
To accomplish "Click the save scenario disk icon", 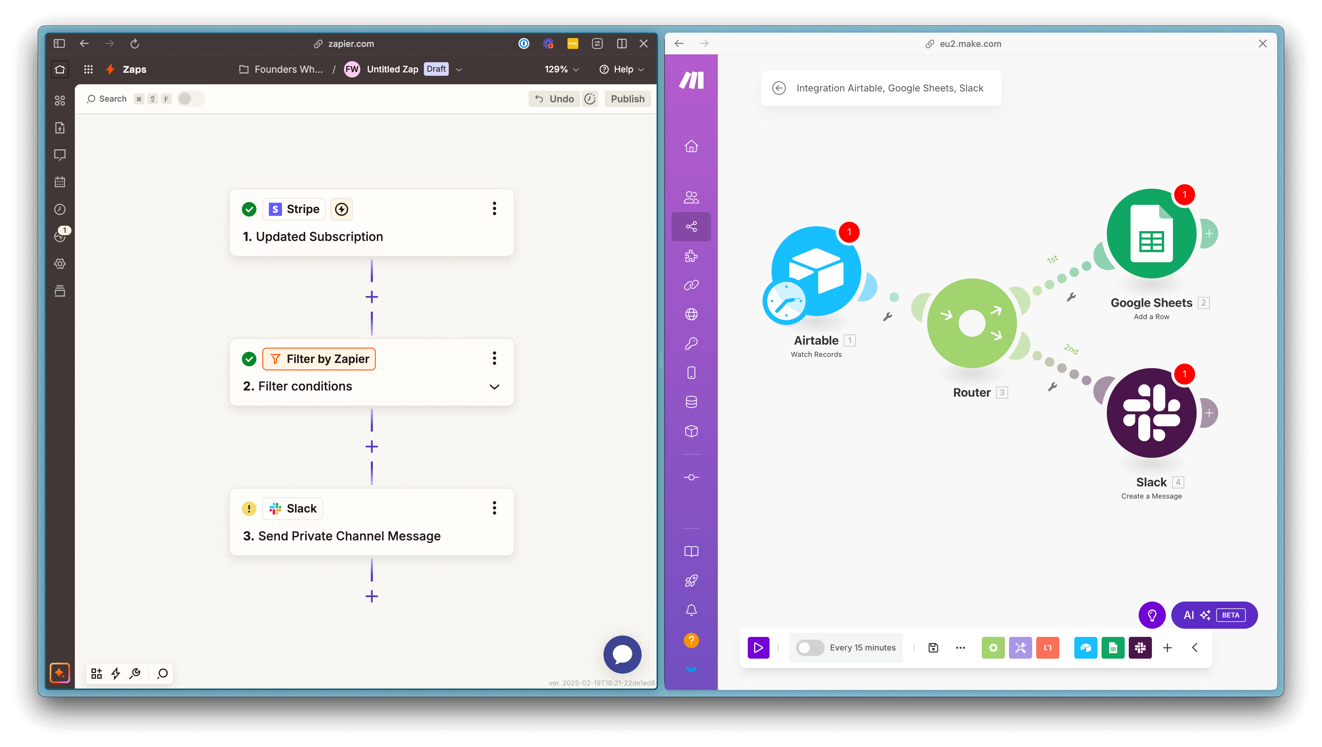I will point(933,647).
